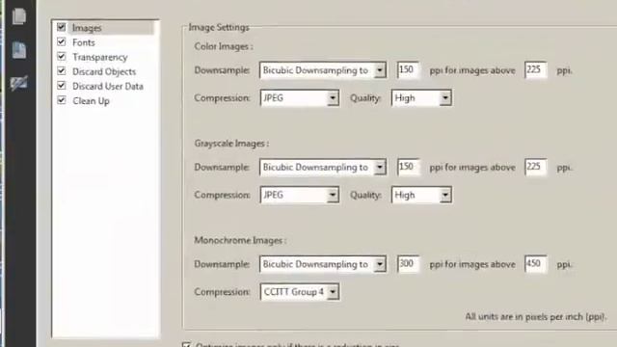
Task: Click Grayscale Images 225 ppi threshold field
Action: pyautogui.click(x=536, y=167)
